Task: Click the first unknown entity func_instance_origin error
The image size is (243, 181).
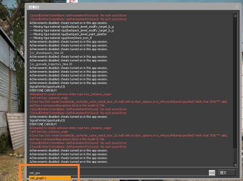Action: tap(70, 94)
